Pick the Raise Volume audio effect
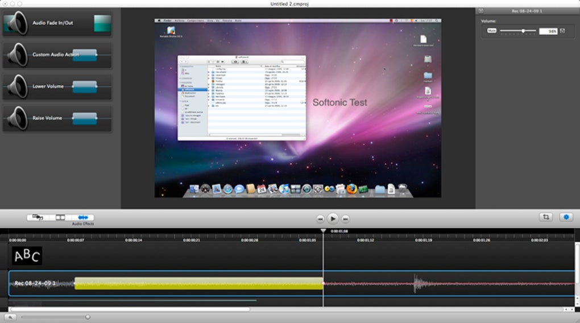Image resolution: width=580 pixels, height=323 pixels. 57,118
